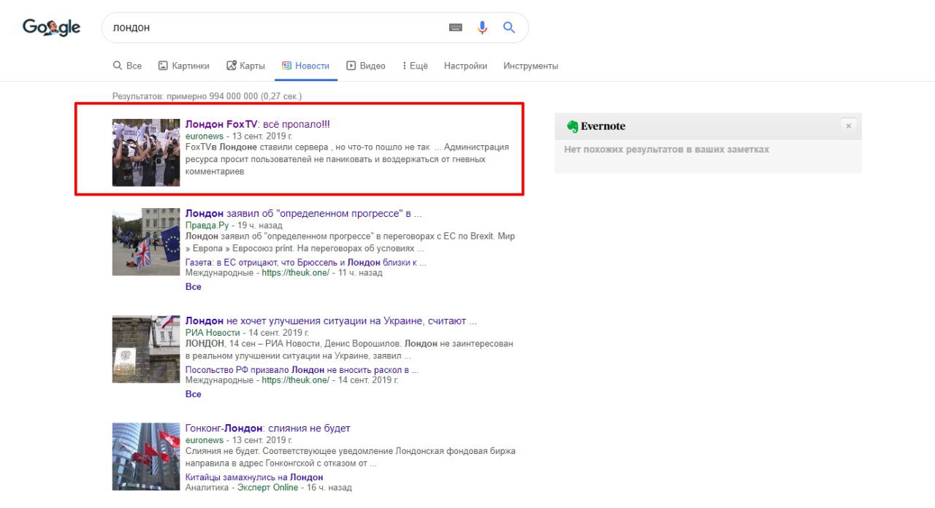This screenshot has width=935, height=508.
Task: Click the Google logo
Action: [x=51, y=28]
